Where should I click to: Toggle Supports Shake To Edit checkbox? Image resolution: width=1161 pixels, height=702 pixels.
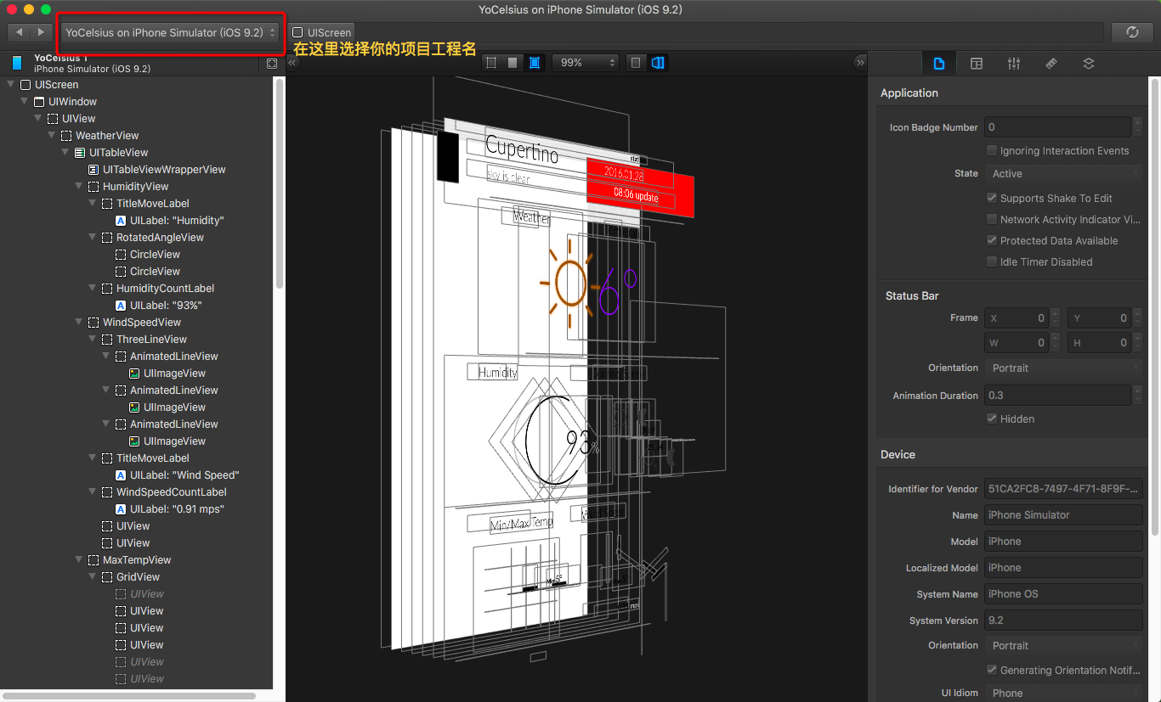click(x=991, y=199)
